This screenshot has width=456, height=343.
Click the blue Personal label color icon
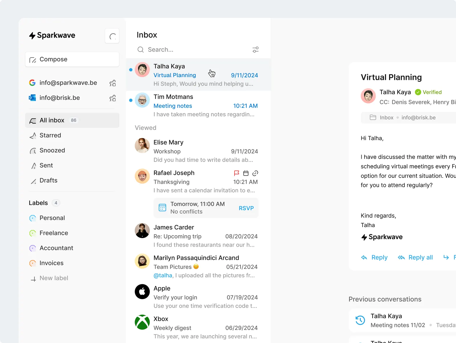(x=33, y=218)
